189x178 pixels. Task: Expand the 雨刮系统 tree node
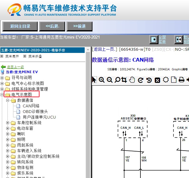tap(7, 145)
